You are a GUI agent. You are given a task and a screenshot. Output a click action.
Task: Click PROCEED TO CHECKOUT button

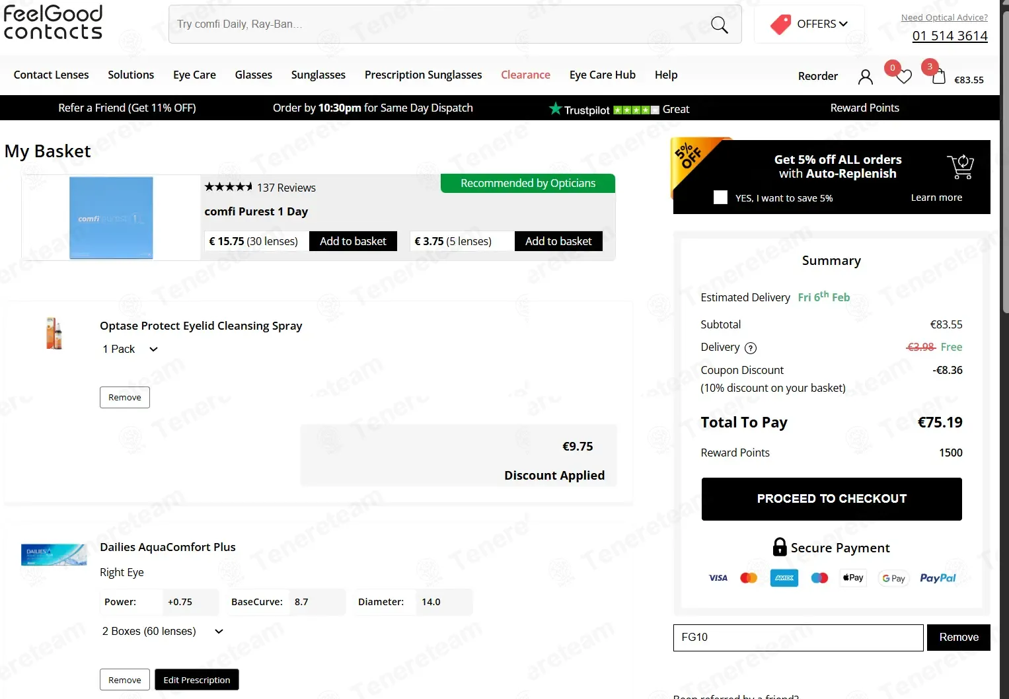(831, 499)
